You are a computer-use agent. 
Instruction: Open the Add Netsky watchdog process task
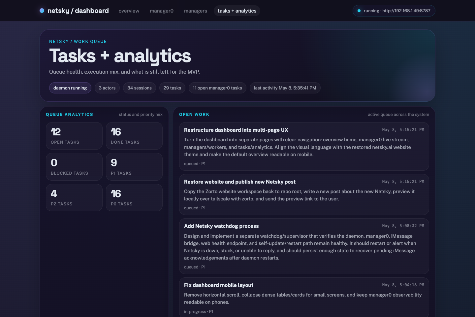pos(221,226)
